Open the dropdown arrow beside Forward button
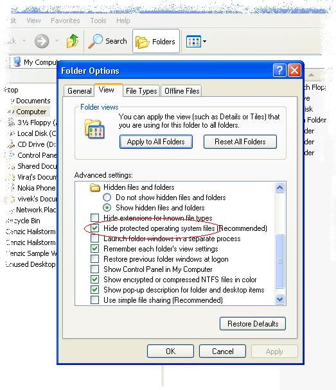The width and height of the screenshot is (336, 390). 57,41
